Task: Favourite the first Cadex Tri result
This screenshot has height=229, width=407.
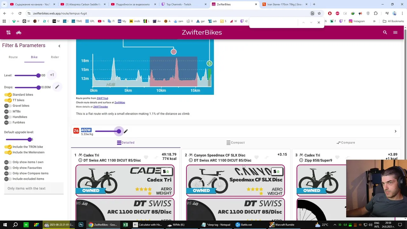Action: tap(146, 157)
